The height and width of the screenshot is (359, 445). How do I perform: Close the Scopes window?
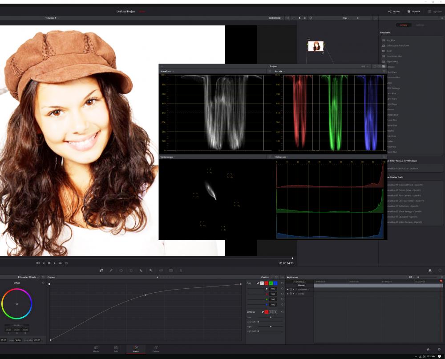(162, 66)
